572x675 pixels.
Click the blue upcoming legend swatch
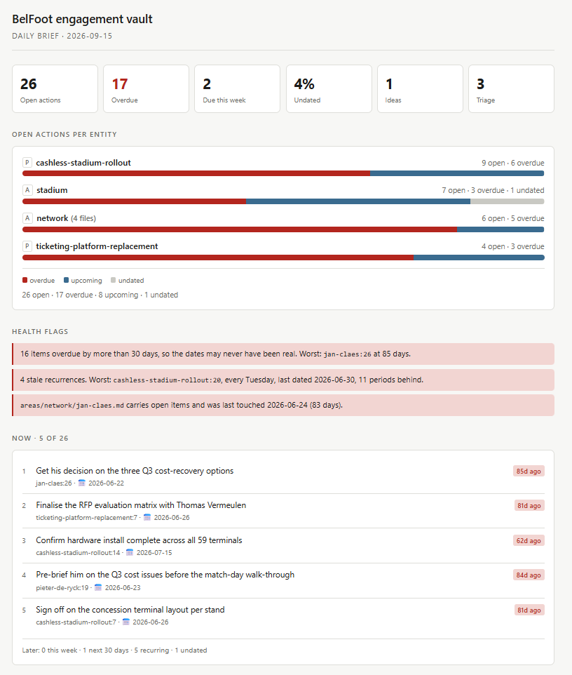(66, 280)
